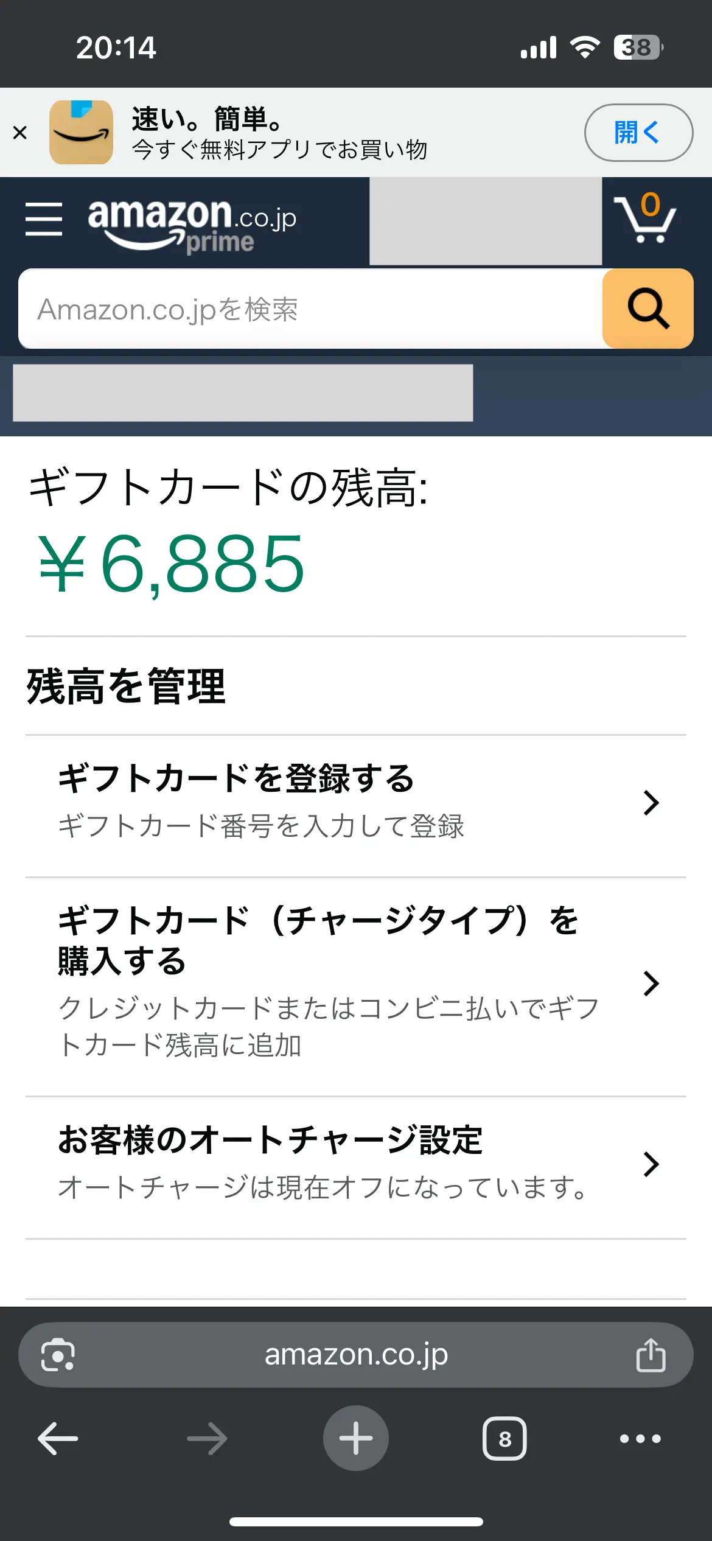Tap the Amazon search input field
The width and height of the screenshot is (712, 1541).
pos(304,309)
